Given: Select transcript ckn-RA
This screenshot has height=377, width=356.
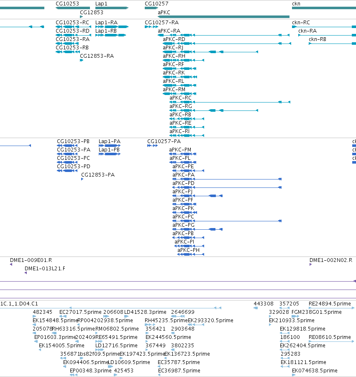Looking at the screenshot, I should [x=327, y=35].
